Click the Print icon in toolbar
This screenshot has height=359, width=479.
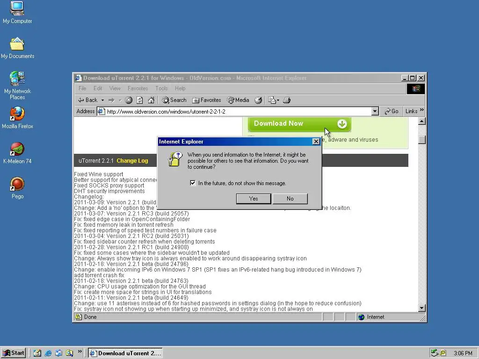pos(287,100)
